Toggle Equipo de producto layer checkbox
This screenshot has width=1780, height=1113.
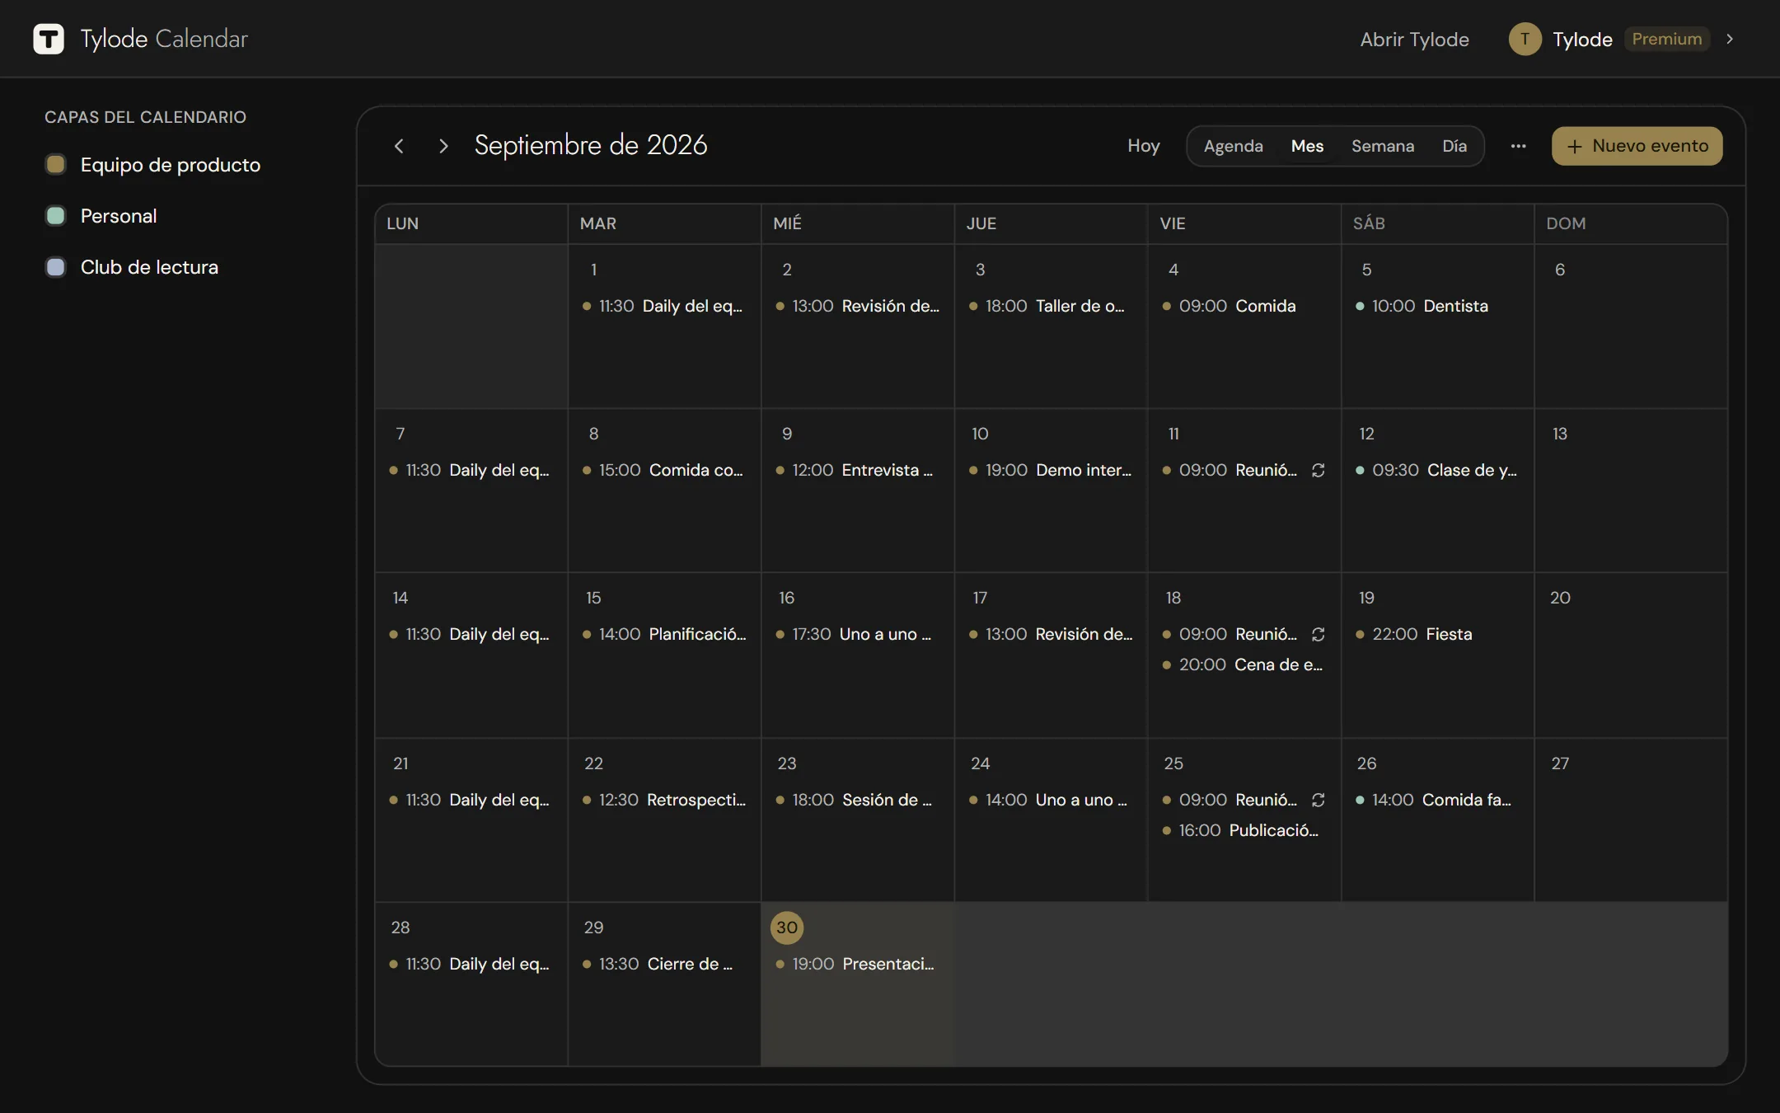(55, 164)
